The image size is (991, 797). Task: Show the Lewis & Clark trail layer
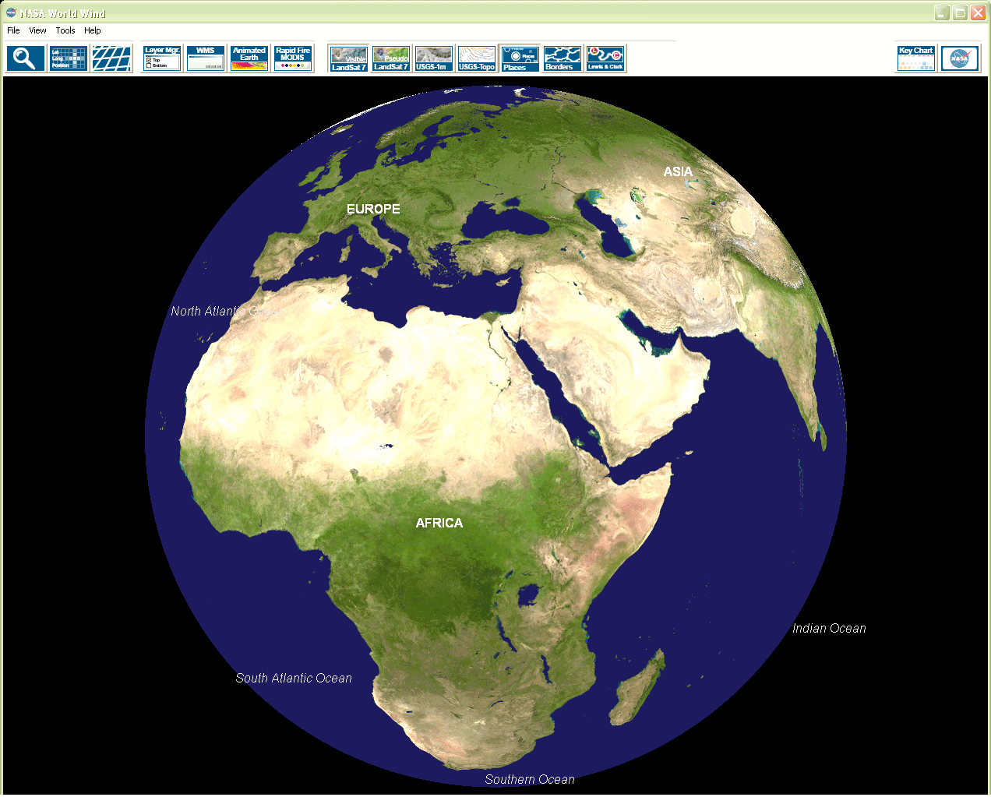click(x=605, y=58)
